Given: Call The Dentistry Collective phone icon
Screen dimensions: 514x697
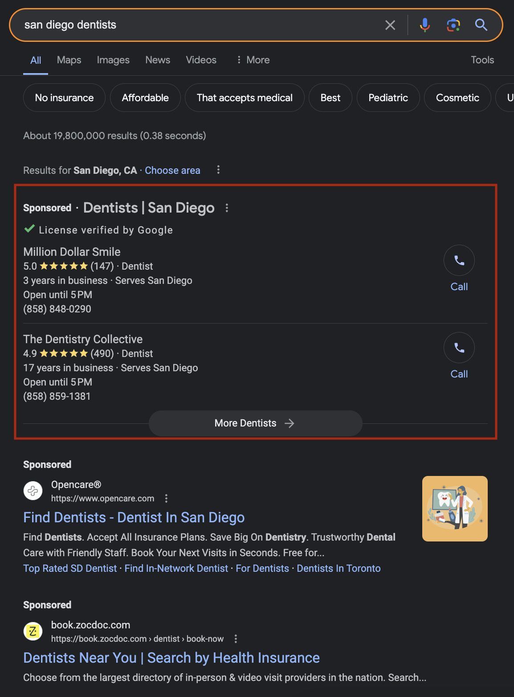Looking at the screenshot, I should pyautogui.click(x=459, y=348).
